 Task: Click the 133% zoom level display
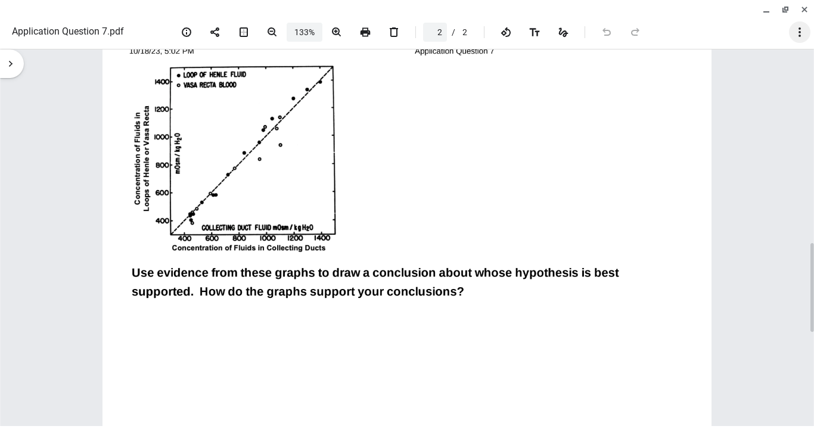(x=305, y=32)
